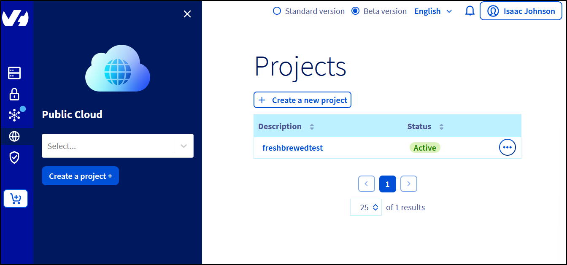
Task: Sort projects by Description column
Action: (312, 127)
